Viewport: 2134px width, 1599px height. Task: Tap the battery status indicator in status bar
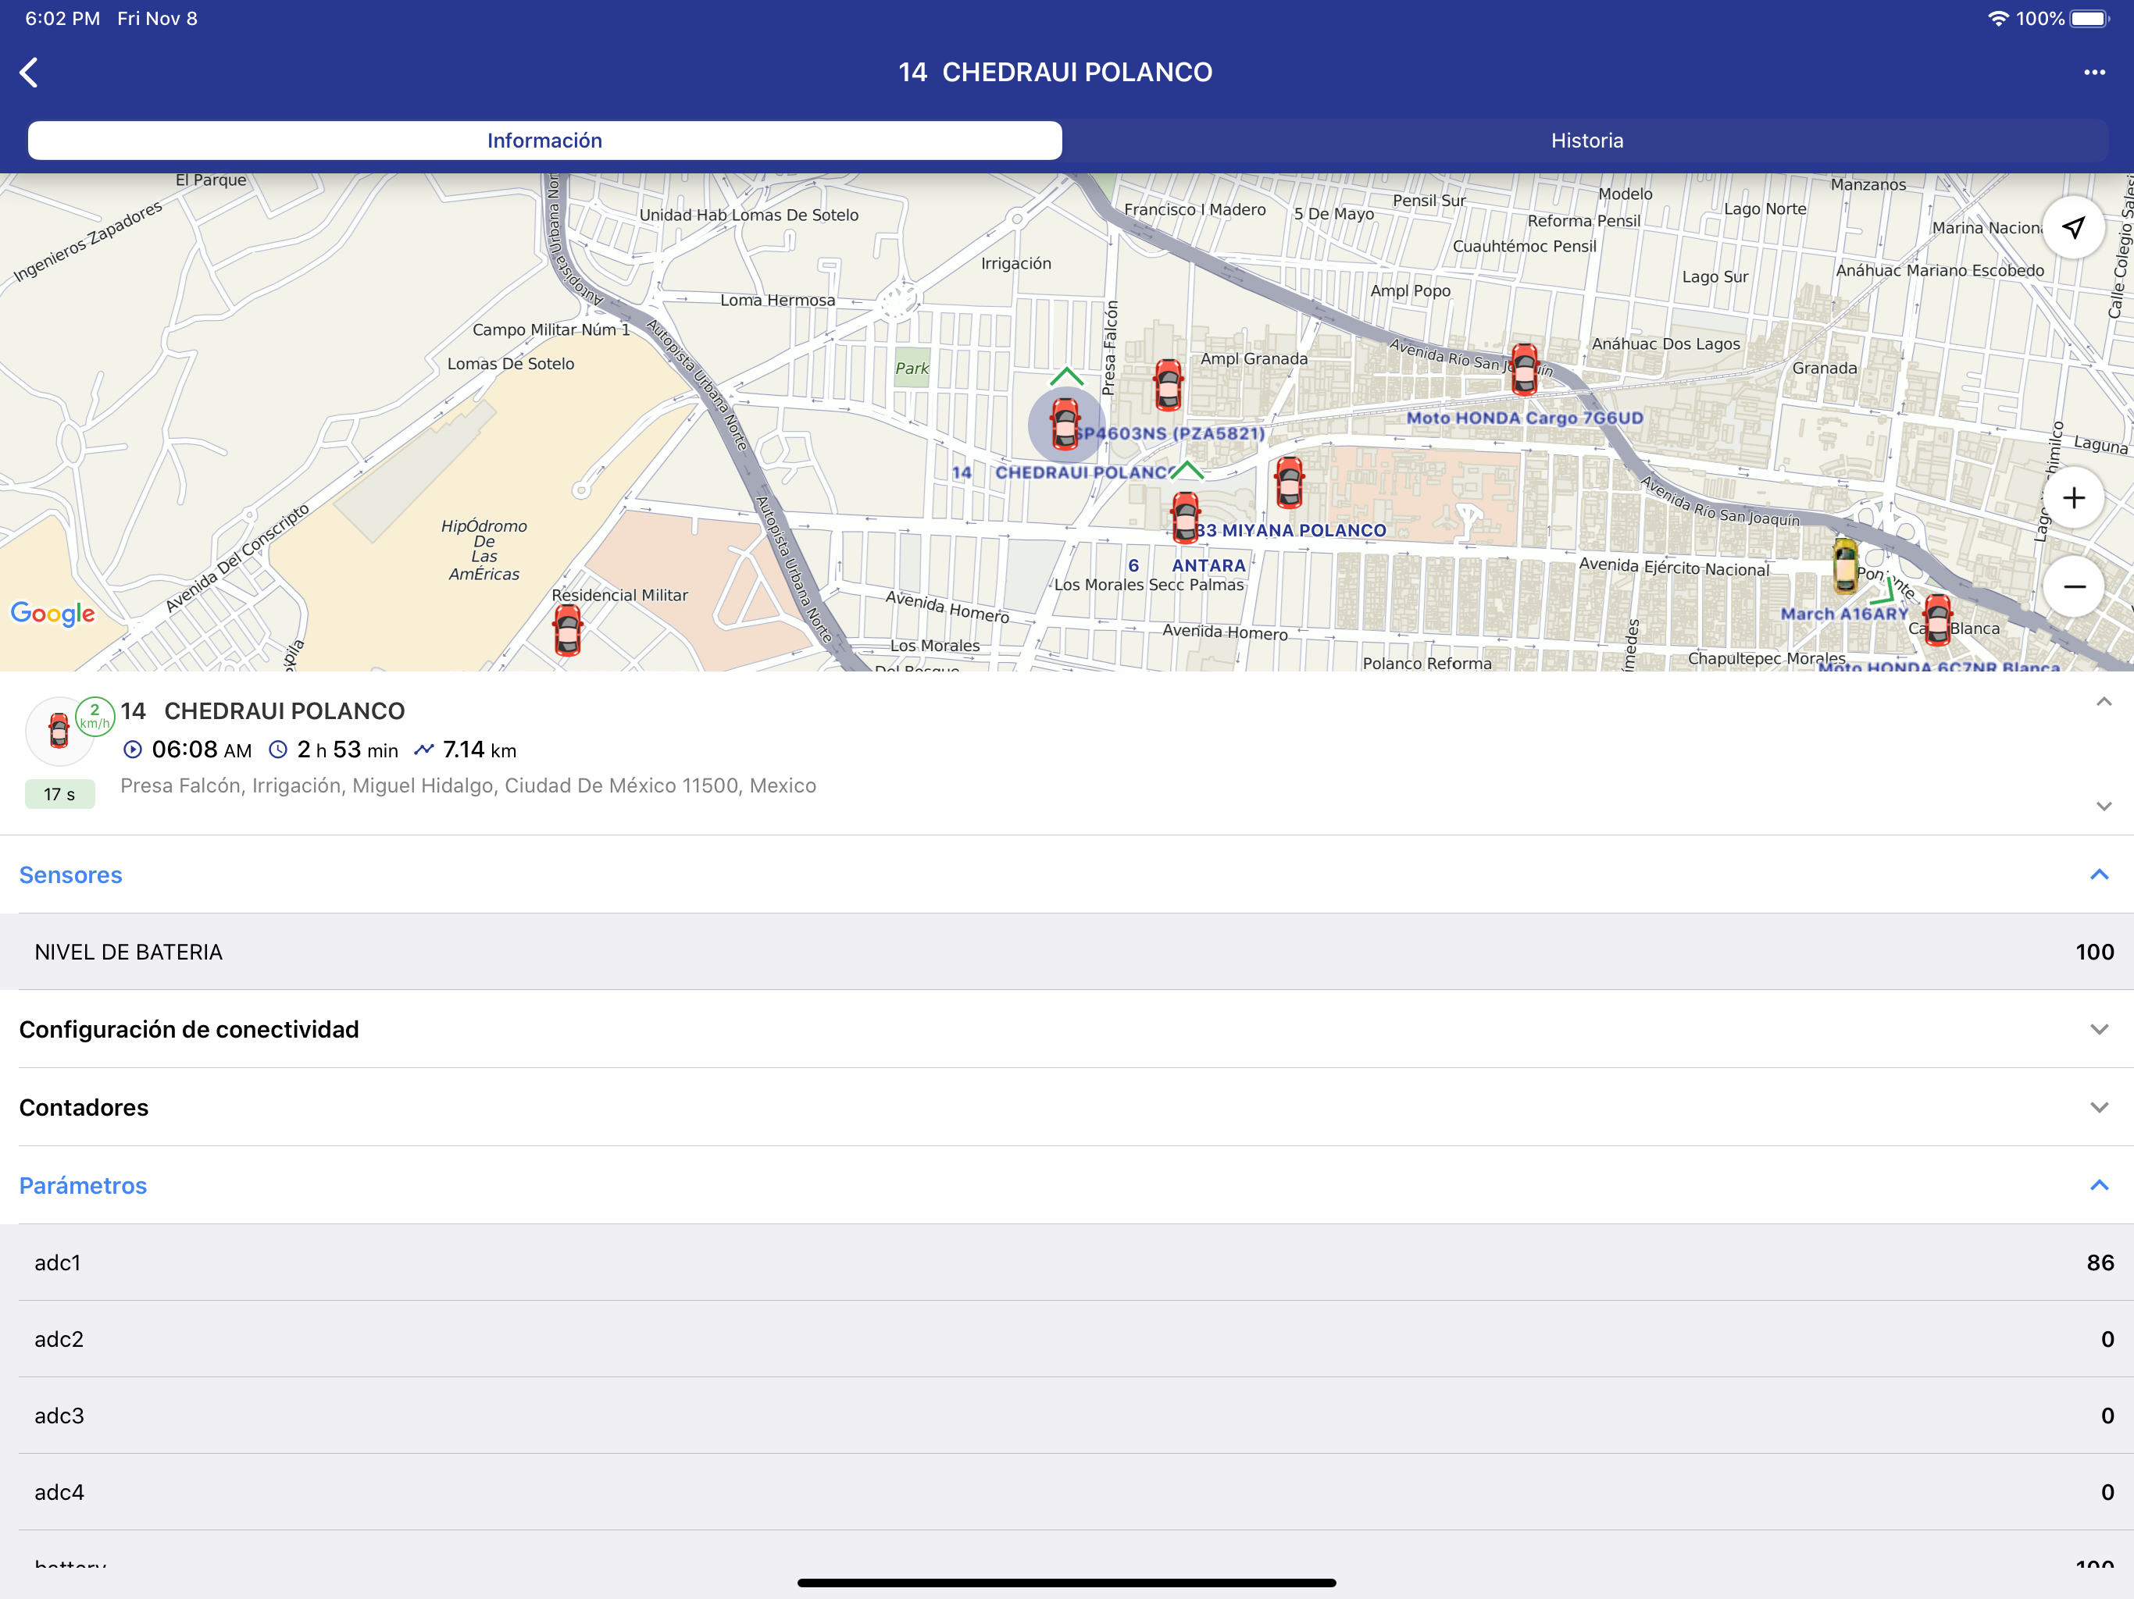[x=2089, y=18]
